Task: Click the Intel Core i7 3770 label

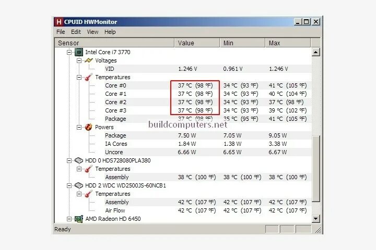Action: (108, 52)
